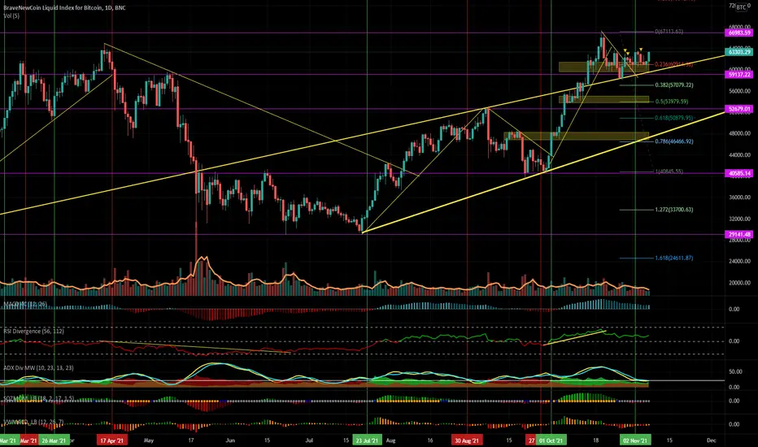Select the Vol (5) indicator label
Viewport: 758px width, 447px height.
[11, 16]
